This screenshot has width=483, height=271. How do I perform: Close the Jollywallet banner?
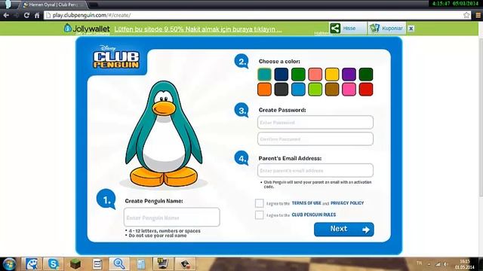411,29
